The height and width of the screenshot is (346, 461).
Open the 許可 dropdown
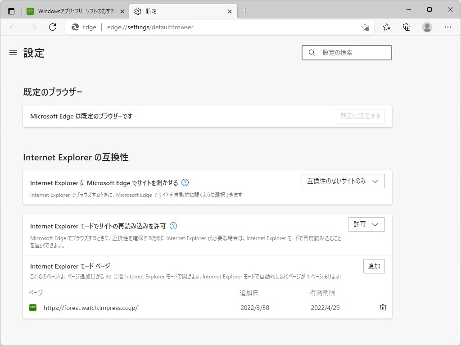tap(366, 224)
